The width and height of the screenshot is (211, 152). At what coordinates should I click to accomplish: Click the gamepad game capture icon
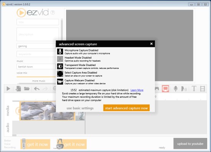click(157, 88)
